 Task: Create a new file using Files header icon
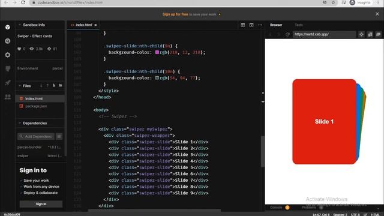point(54,85)
